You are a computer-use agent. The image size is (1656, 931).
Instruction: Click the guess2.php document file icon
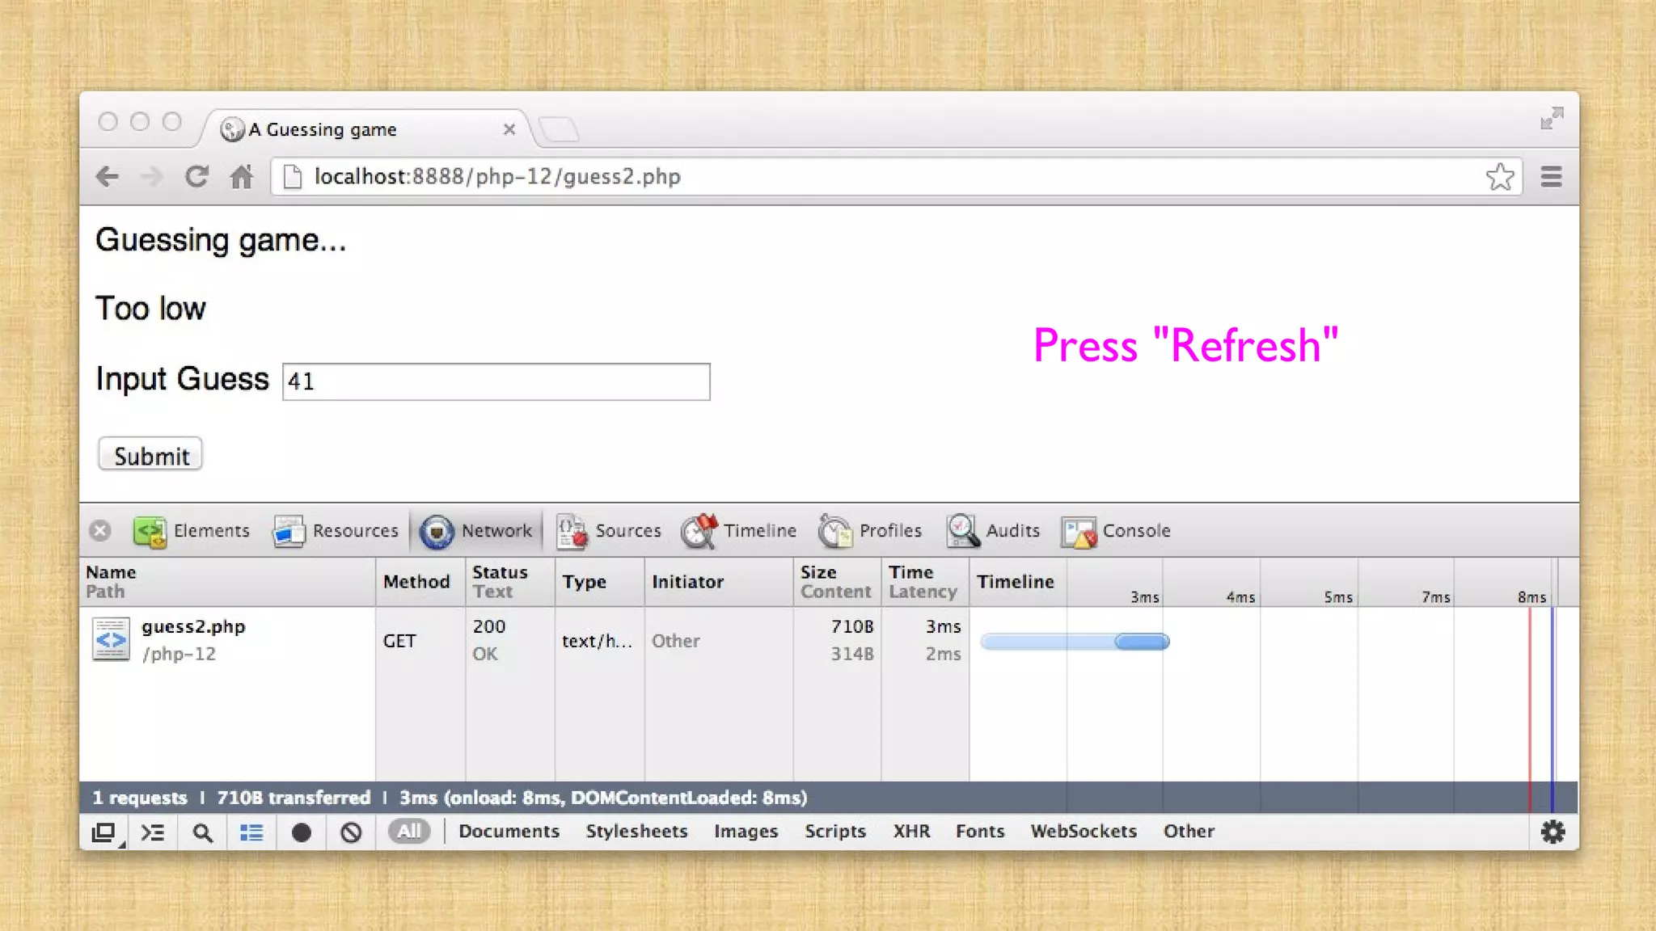pos(111,639)
